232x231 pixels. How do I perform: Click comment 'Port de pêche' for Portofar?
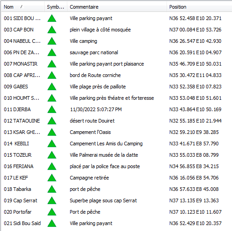[x=85, y=212]
